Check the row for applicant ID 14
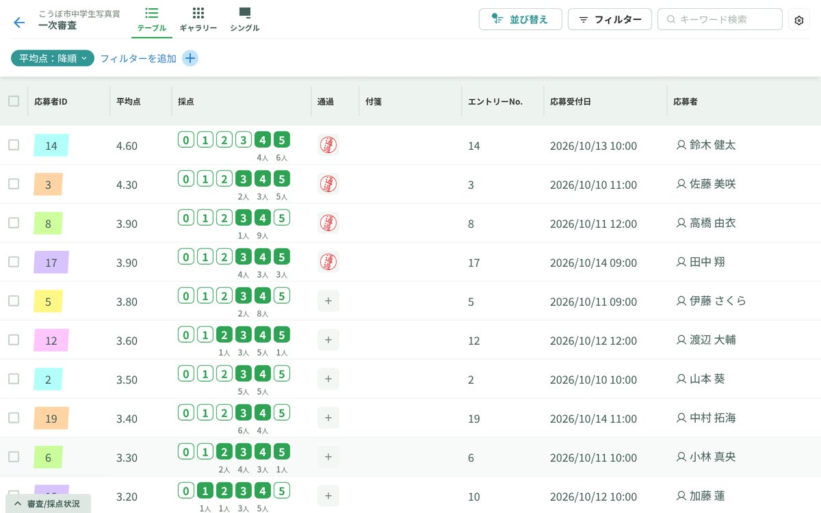Screen dimensions: 821x513 (x=14, y=145)
